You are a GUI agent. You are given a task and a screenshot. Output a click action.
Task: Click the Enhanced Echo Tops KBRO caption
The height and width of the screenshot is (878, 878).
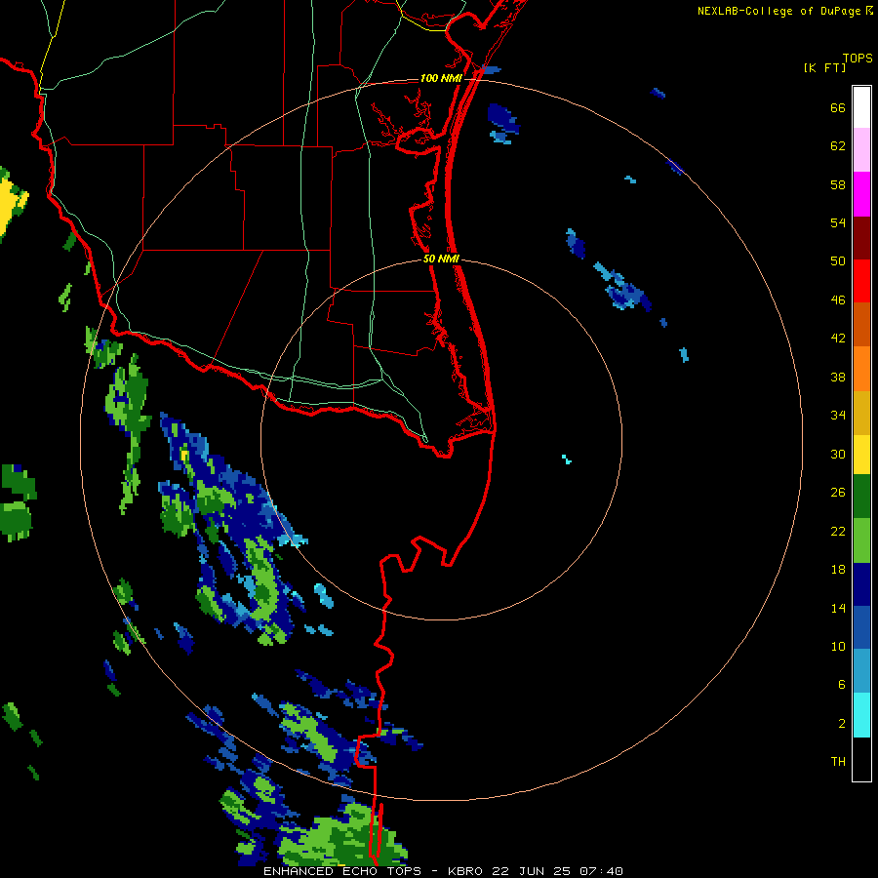coord(443,871)
